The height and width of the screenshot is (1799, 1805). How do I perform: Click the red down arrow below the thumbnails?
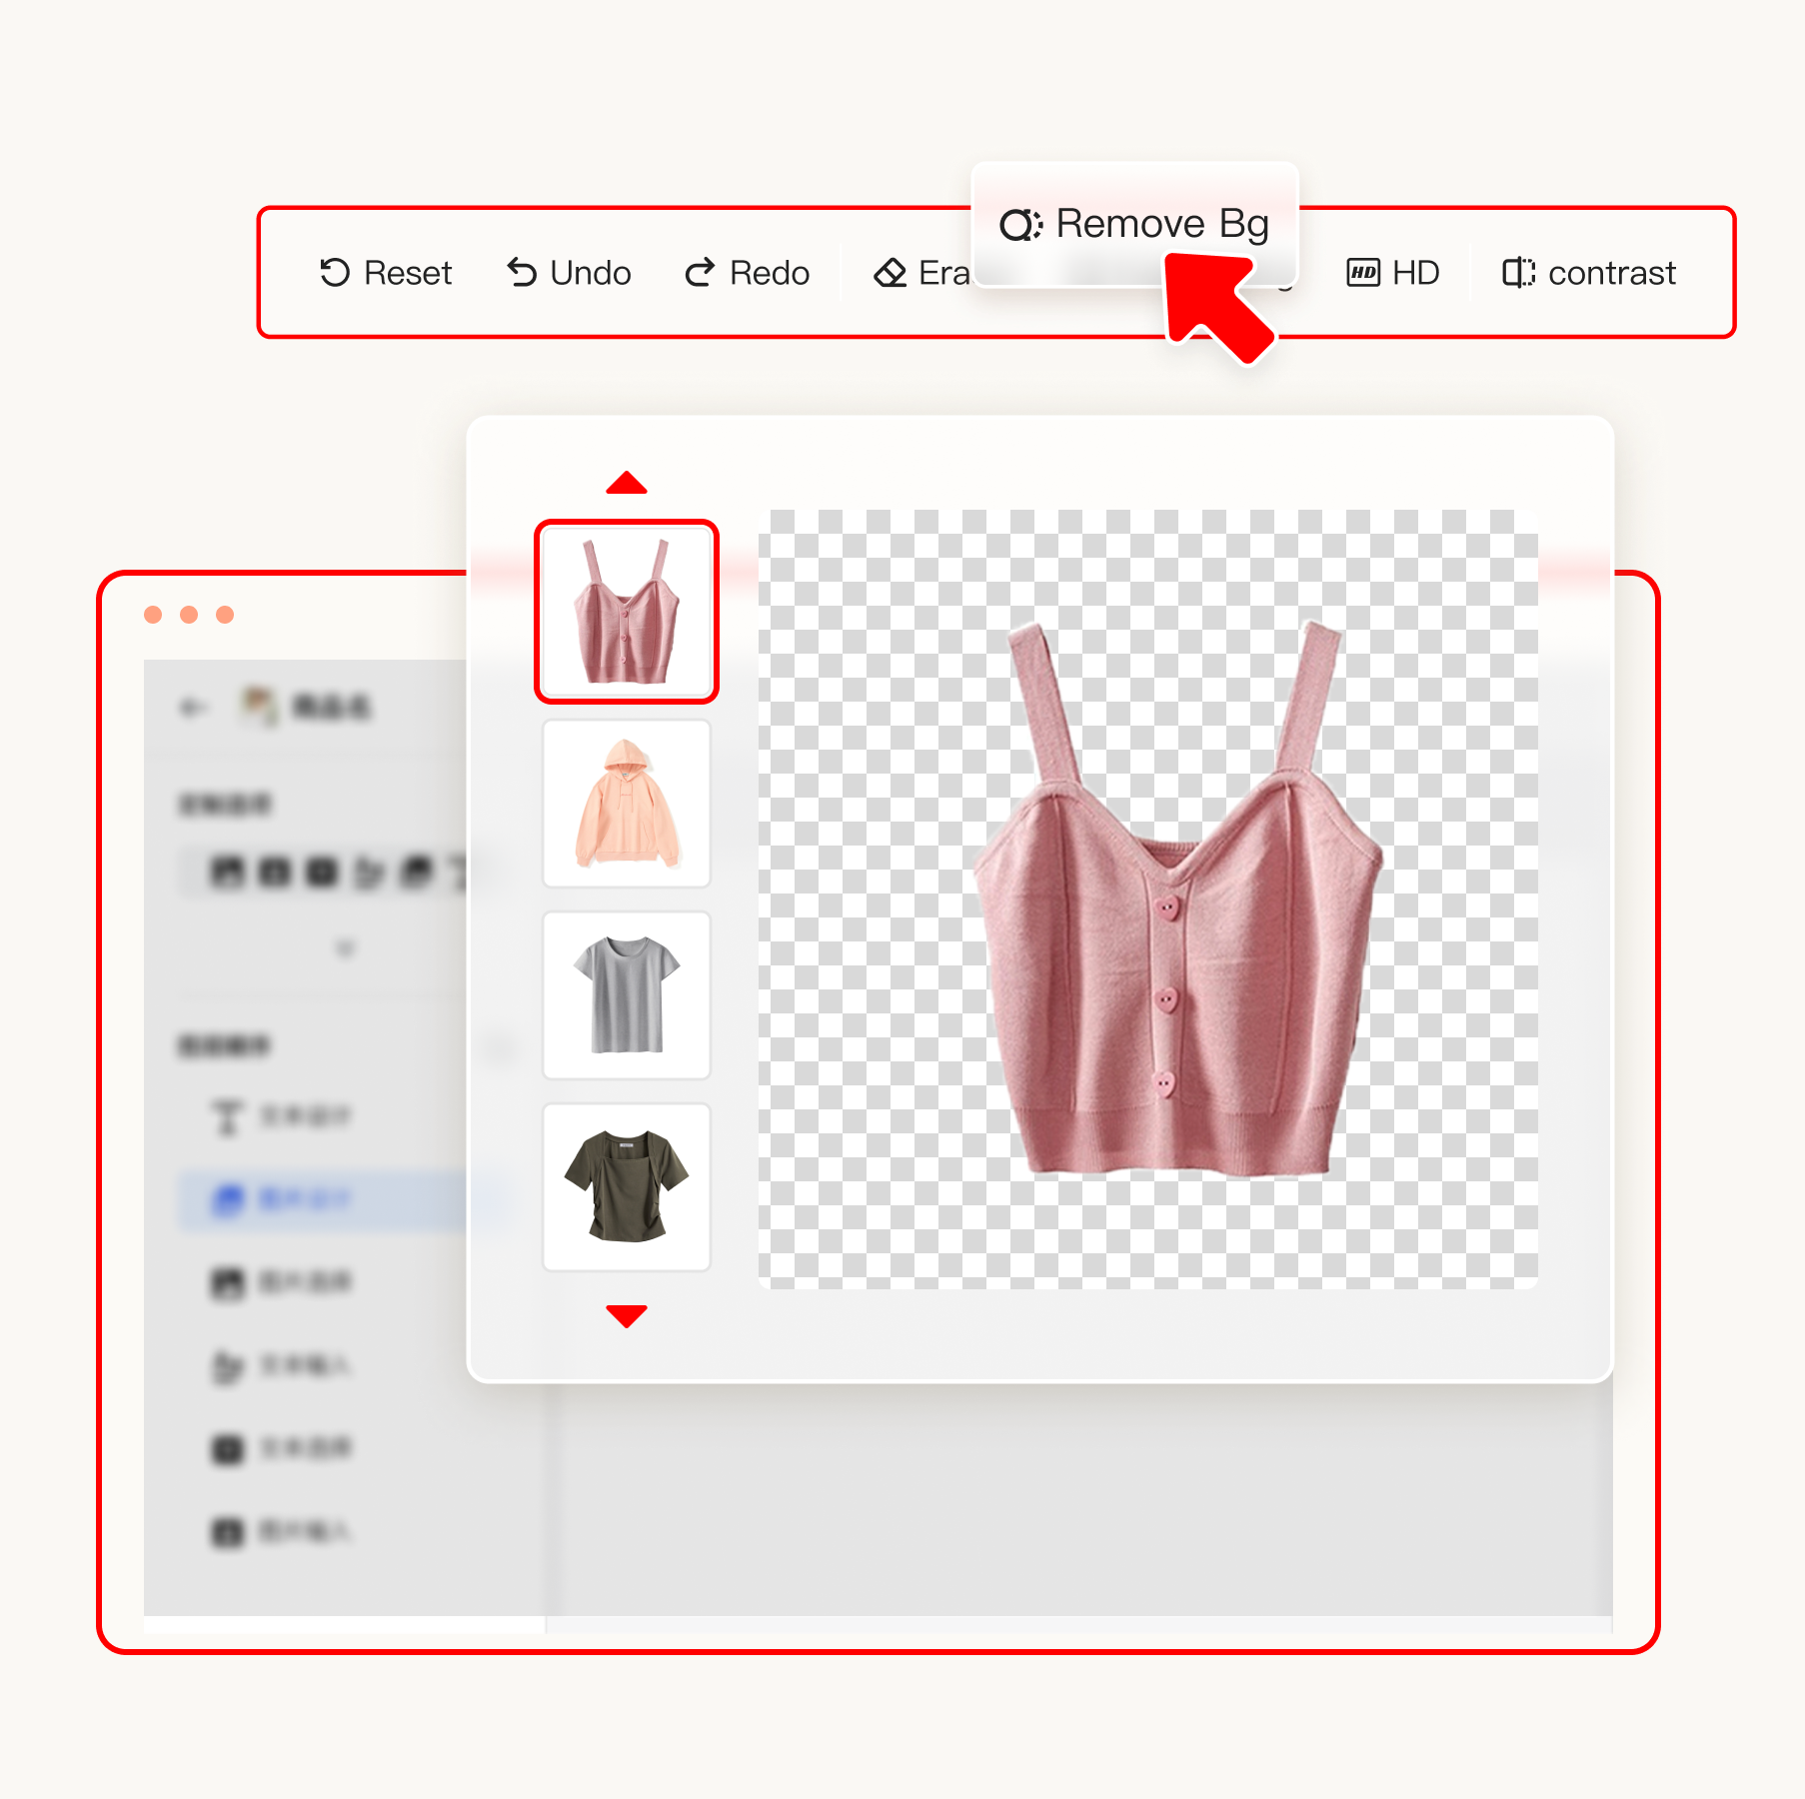(627, 1315)
